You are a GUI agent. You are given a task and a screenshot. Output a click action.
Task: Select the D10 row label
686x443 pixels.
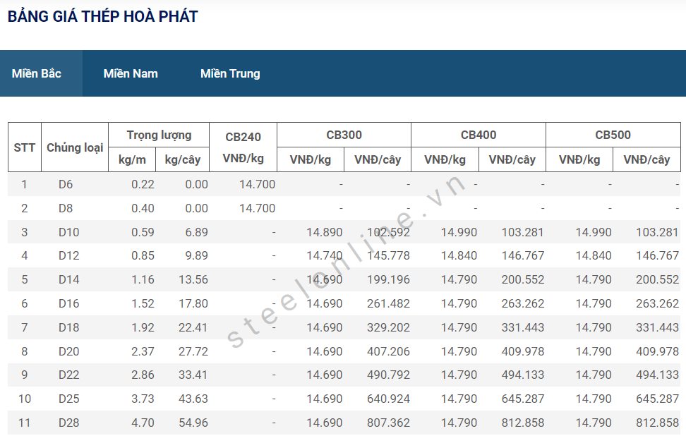pyautogui.click(x=68, y=232)
